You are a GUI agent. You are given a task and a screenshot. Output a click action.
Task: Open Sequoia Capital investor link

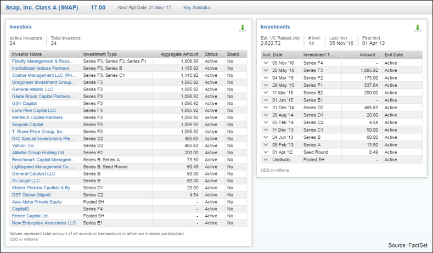point(27,125)
